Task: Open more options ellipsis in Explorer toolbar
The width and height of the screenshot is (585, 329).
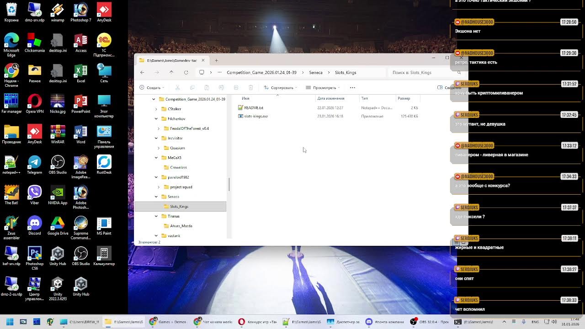Action: pyautogui.click(x=352, y=87)
